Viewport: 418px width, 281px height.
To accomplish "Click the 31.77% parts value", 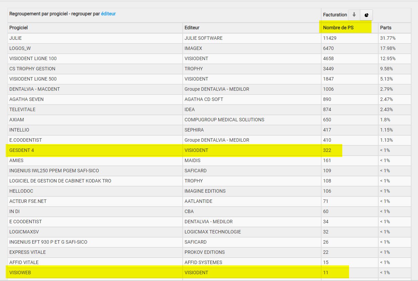I will pos(388,38).
